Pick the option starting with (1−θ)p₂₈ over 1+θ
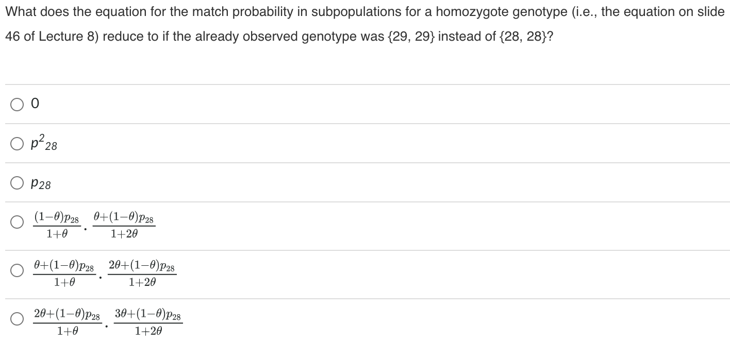 tap(18, 224)
